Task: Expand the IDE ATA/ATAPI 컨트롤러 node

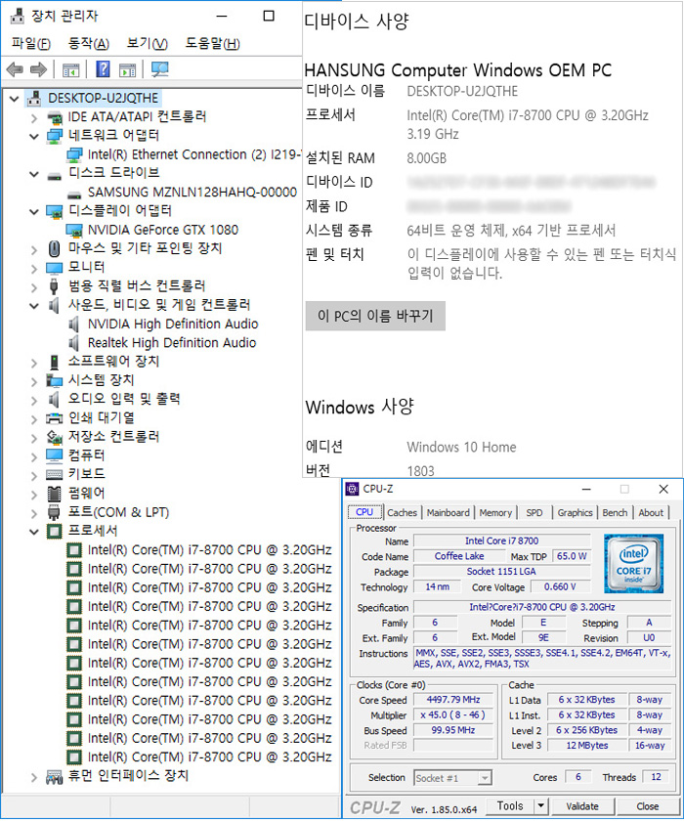Action: (34, 117)
